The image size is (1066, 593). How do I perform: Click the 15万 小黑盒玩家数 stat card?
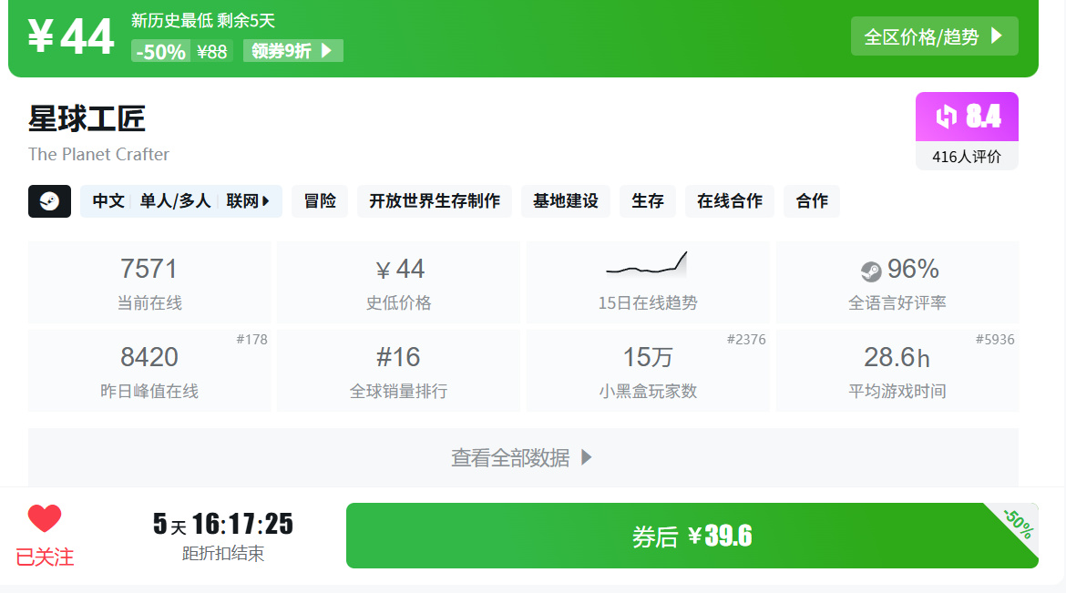click(x=647, y=371)
